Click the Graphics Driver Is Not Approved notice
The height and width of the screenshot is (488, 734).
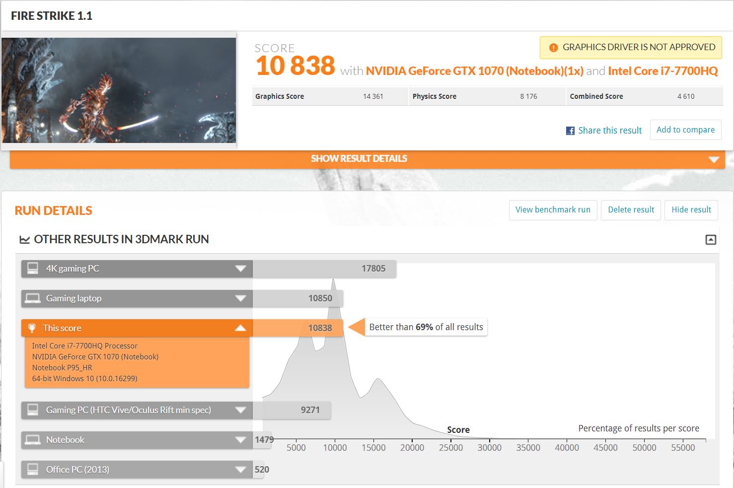point(631,48)
